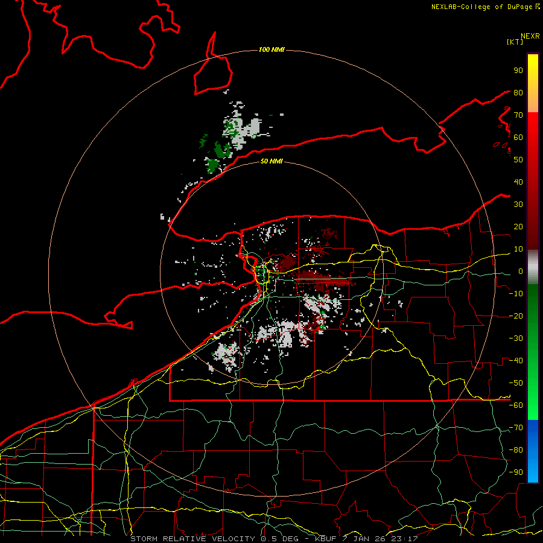Click the 60 value on velocity scale
This screenshot has height=543, width=543.
518,138
